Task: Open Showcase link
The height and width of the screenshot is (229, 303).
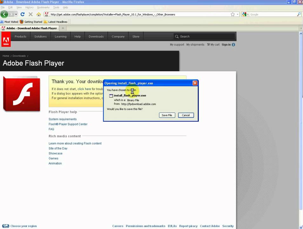Action: click(56, 153)
